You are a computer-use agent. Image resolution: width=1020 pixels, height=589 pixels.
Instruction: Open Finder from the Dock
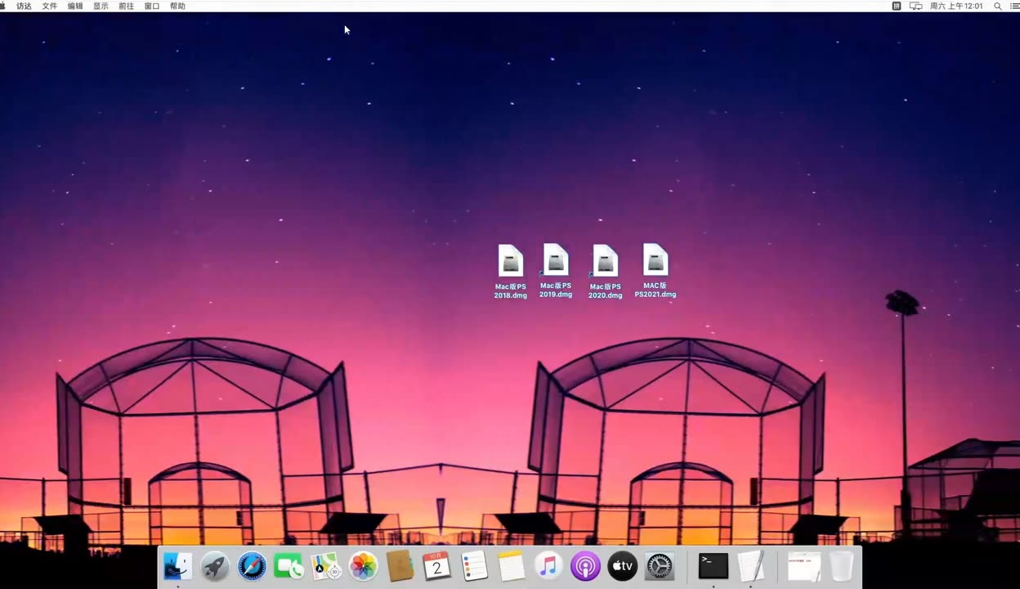178,566
